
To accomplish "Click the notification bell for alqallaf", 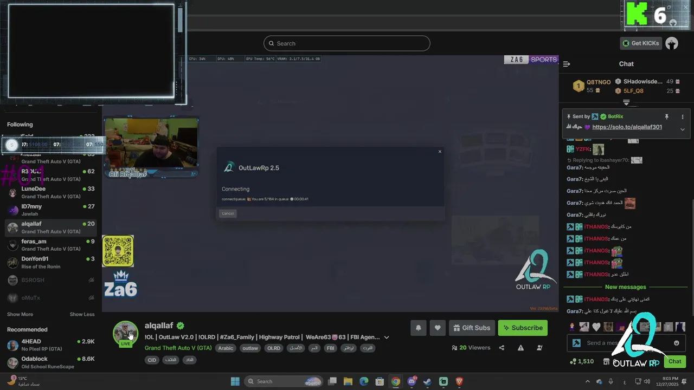I will coord(419,328).
